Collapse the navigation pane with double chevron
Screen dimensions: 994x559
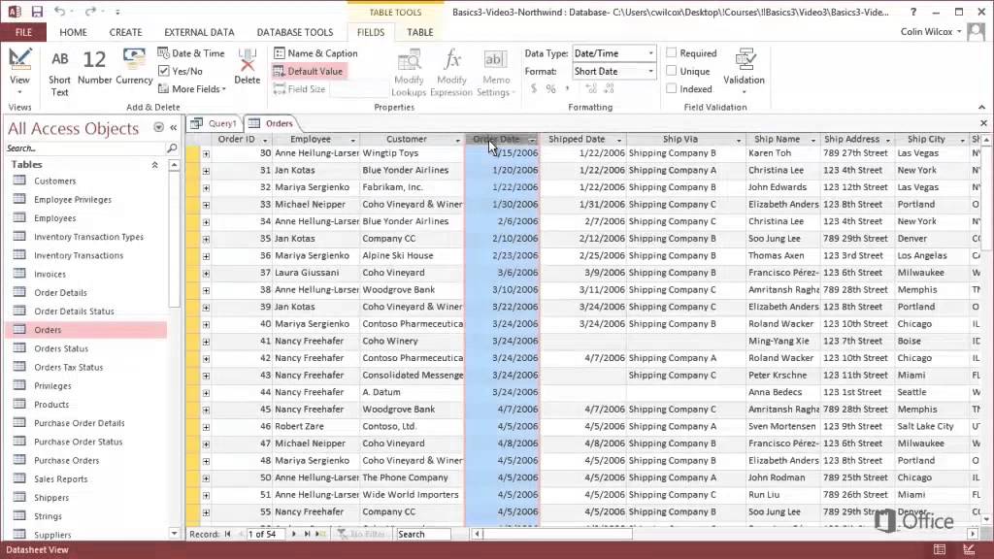click(x=173, y=127)
